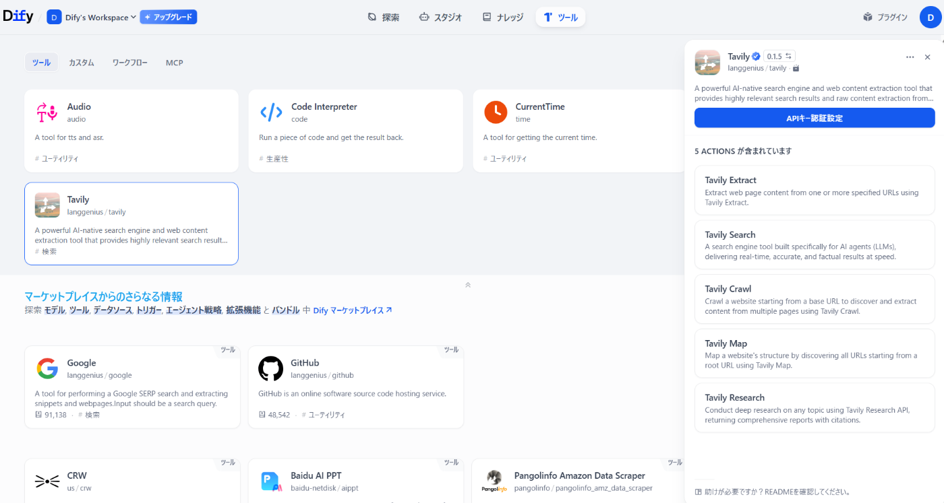This screenshot has height=503, width=944.
Task: Click the GitHub logo icon
Action: (x=271, y=368)
